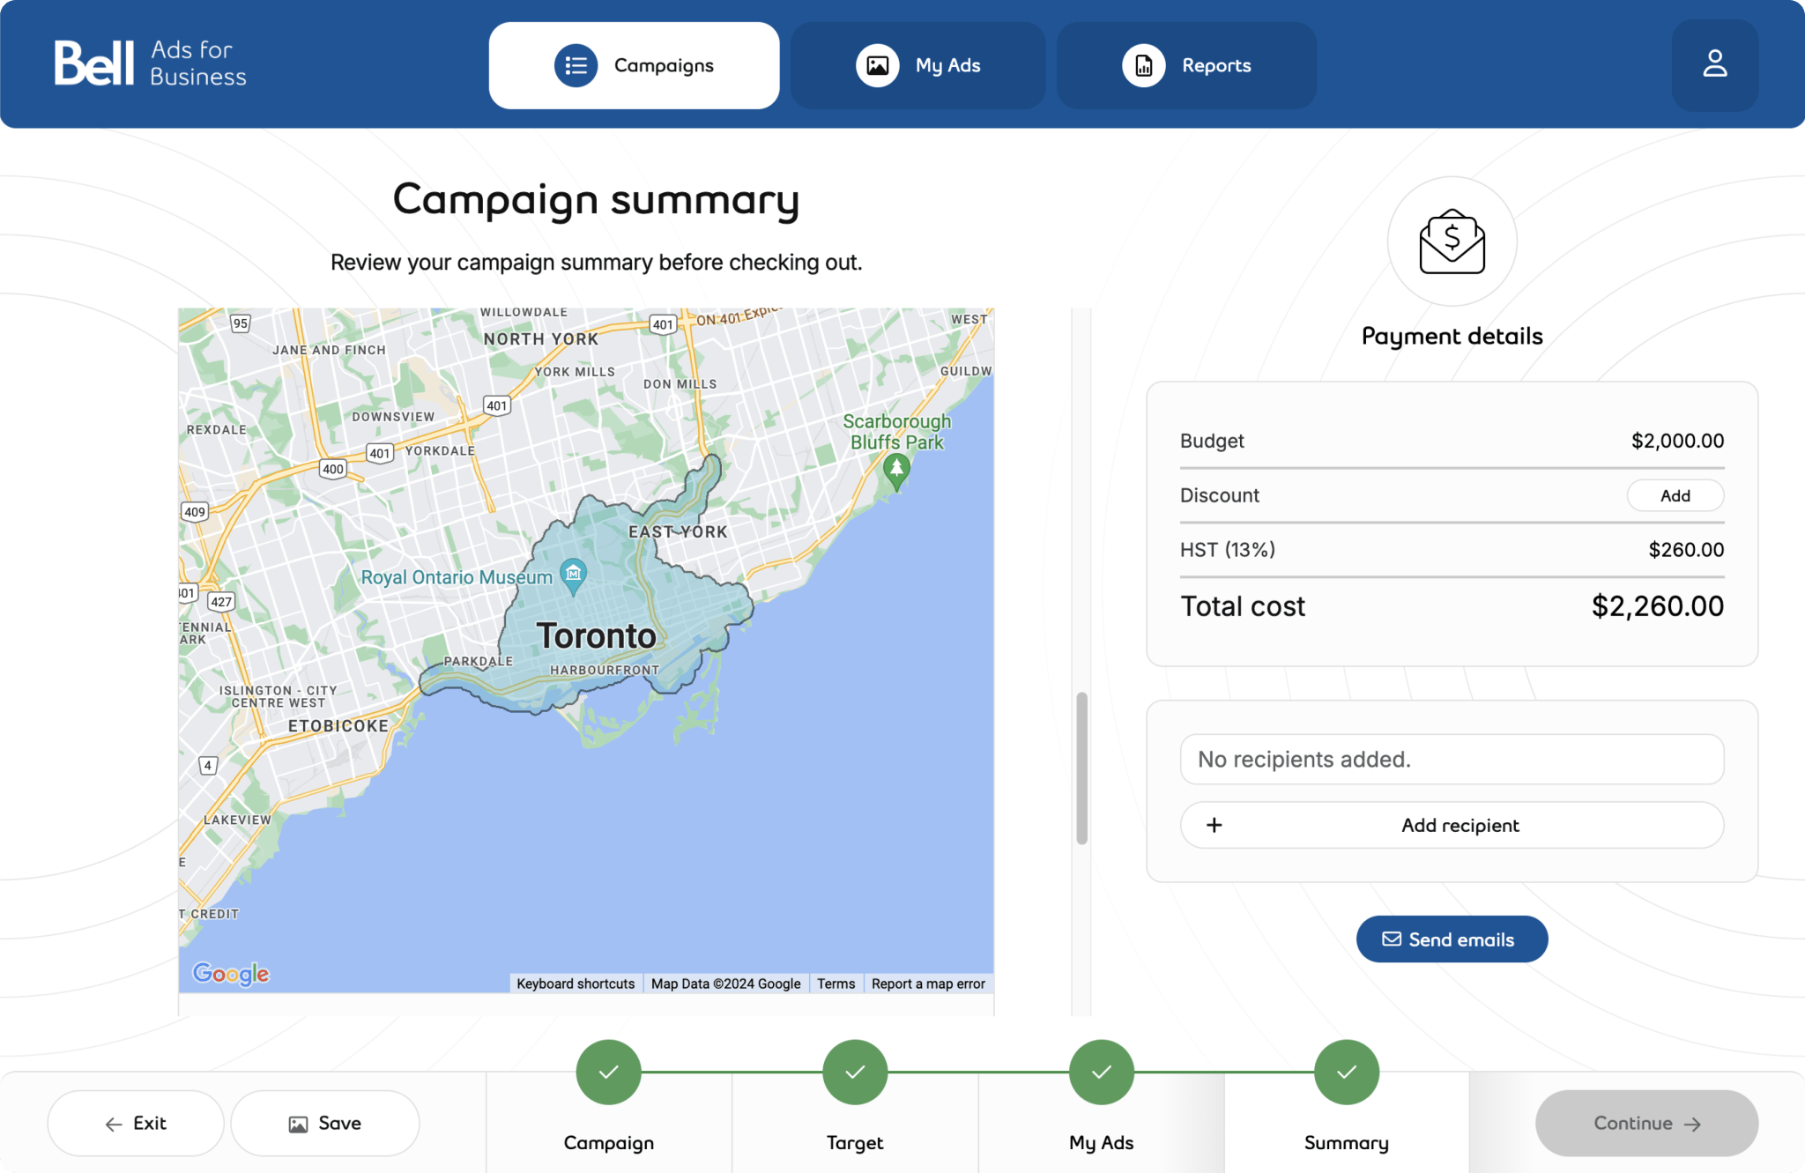Viewport: 1805px width, 1173px height.
Task: Click the No recipients added field
Action: click(1451, 759)
